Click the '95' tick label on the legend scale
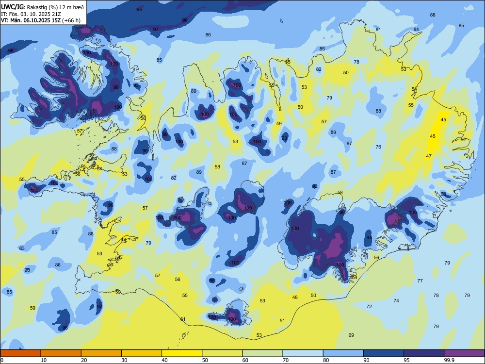This screenshot has width=485, height=364. click(407, 360)
